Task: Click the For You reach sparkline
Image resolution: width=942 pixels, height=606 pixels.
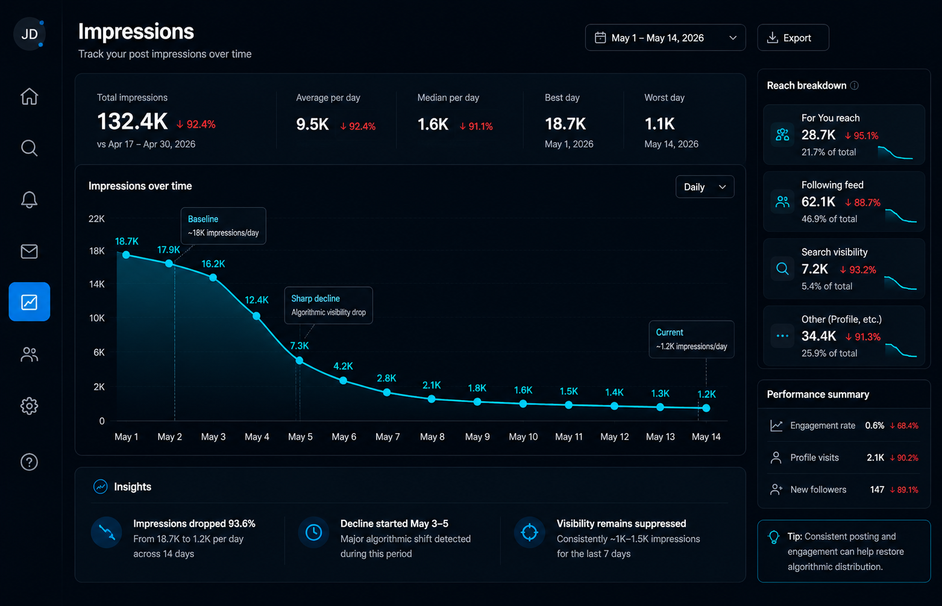Action: (895, 153)
